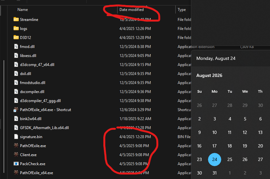Select the PathOfExile.exe file name
270x179 pixels.
33,146
